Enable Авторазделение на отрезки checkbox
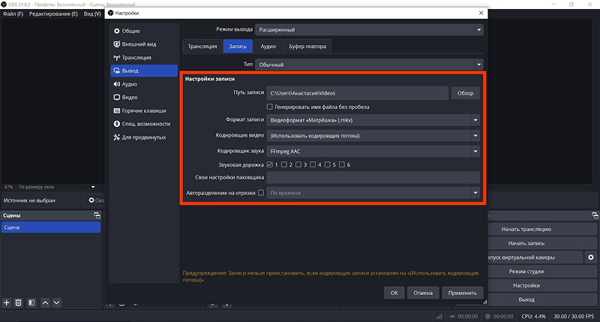600x322 pixels. point(261,193)
